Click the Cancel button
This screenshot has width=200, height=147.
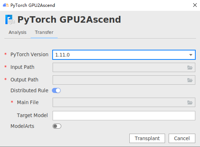click(x=182, y=138)
